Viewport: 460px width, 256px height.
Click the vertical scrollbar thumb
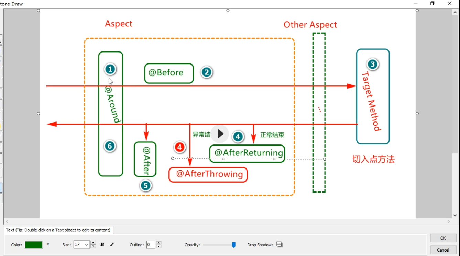point(455,84)
